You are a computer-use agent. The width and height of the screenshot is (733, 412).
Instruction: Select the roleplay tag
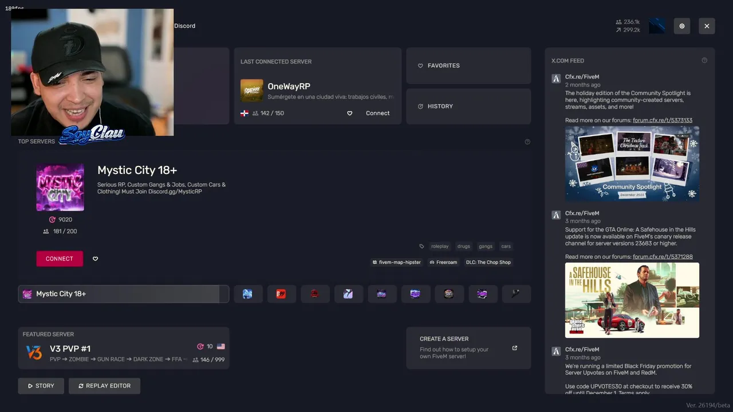[440, 247]
